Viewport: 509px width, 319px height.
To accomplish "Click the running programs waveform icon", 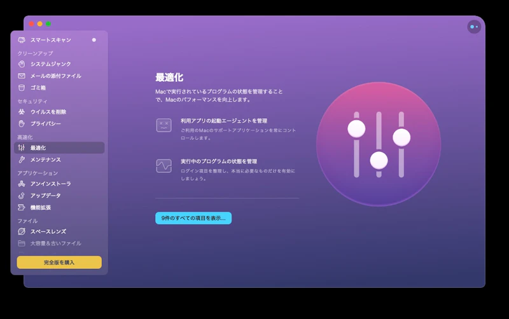I will 164,166.
